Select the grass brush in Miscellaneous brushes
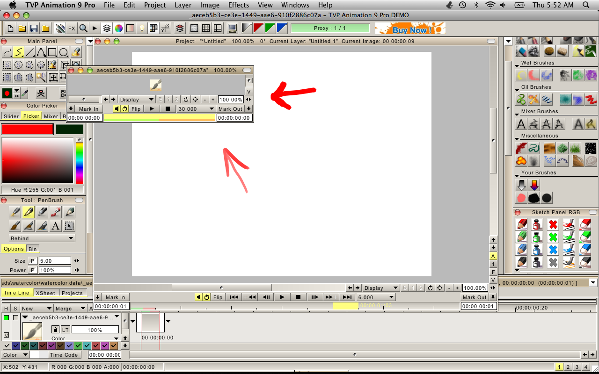 point(576,149)
